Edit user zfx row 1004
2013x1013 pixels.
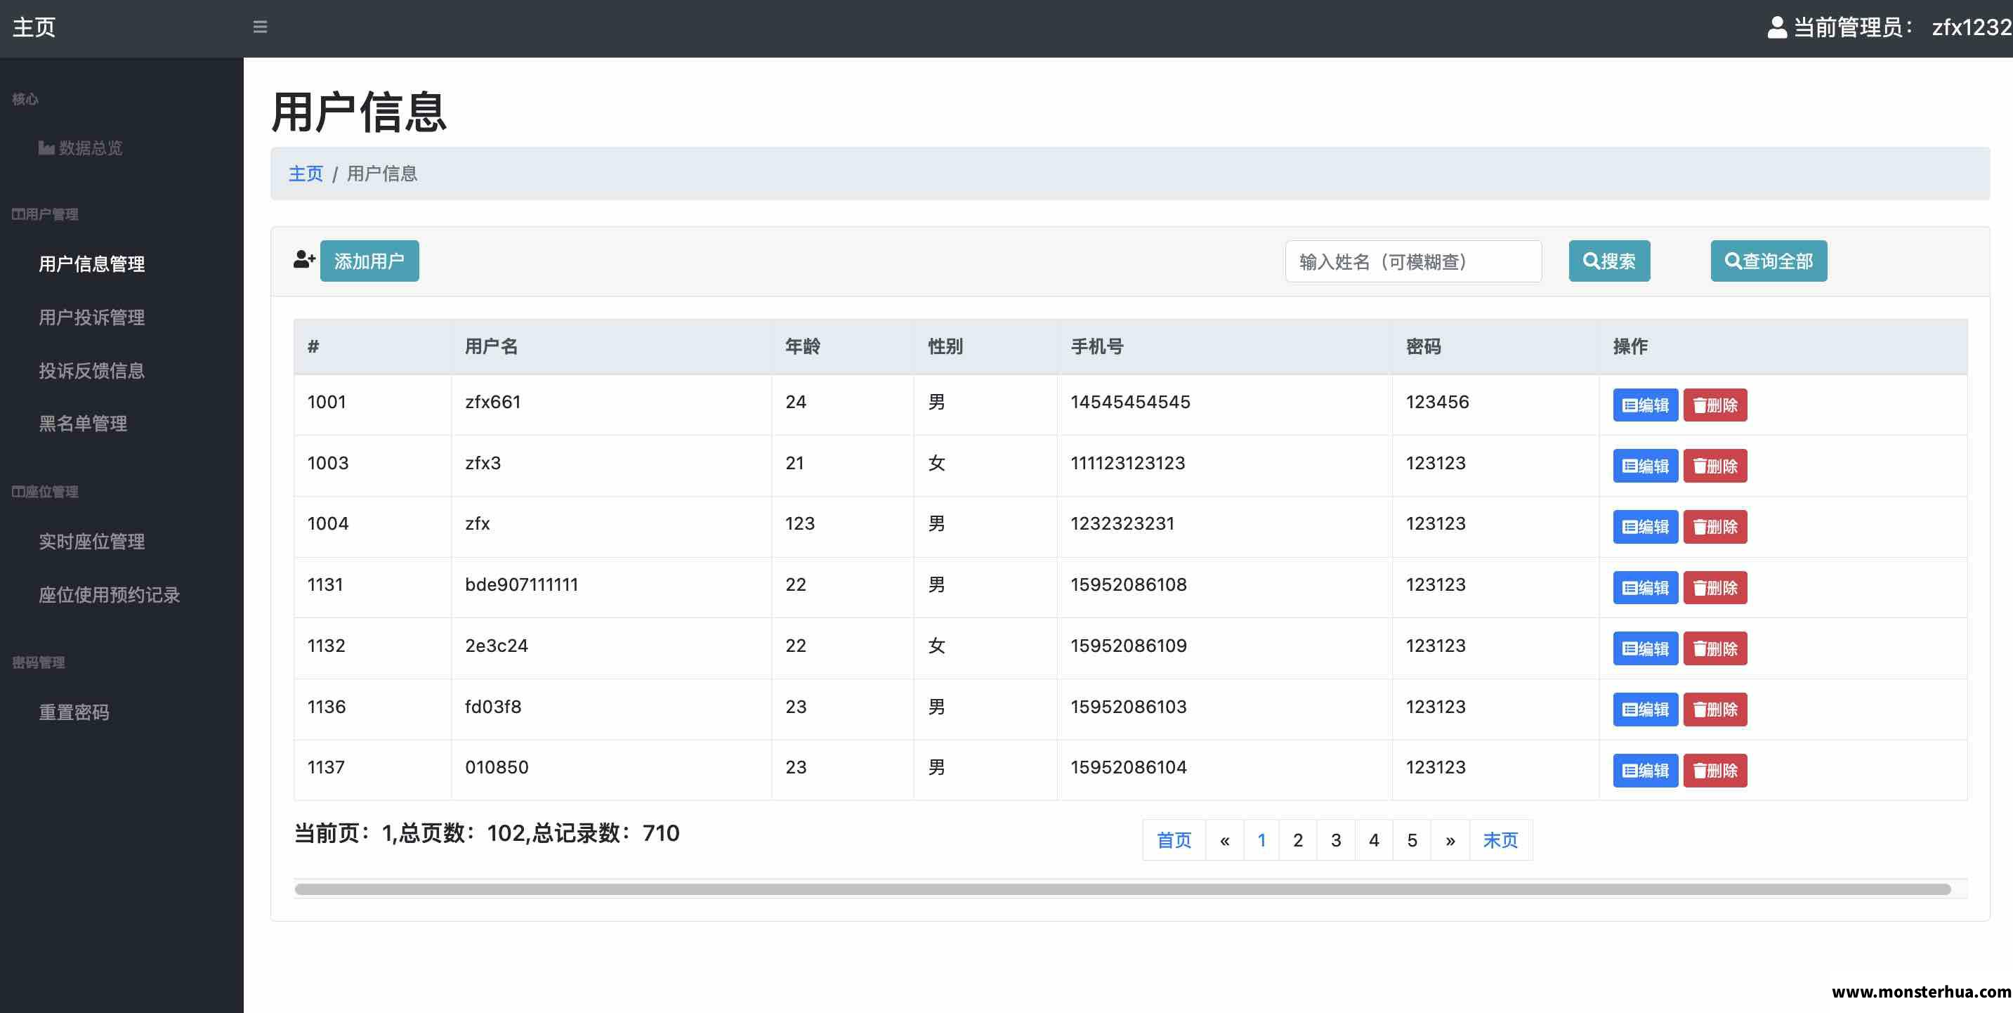coord(1645,527)
